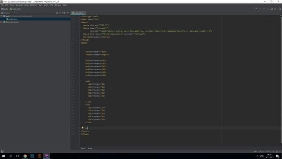Image resolution: width=282 pixels, height=159 pixels.
Task: Collapse the meta viewport fold marker
Action: pos(79,28)
